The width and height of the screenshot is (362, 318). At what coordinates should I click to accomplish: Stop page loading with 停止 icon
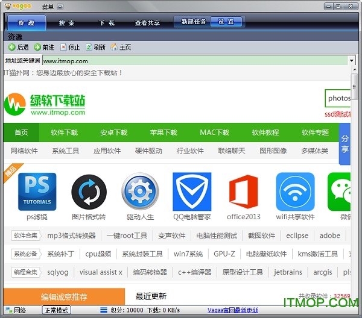click(x=63, y=47)
